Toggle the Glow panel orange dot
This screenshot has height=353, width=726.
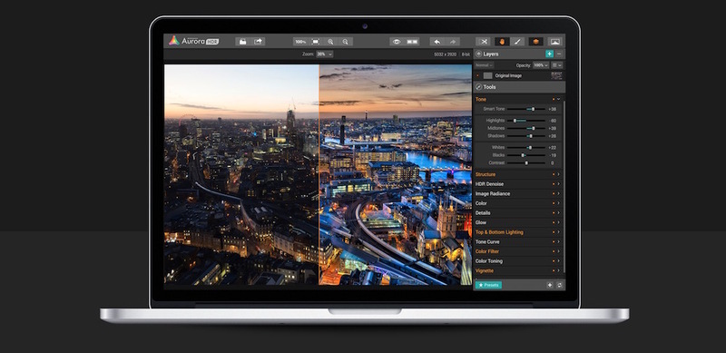[554, 223]
